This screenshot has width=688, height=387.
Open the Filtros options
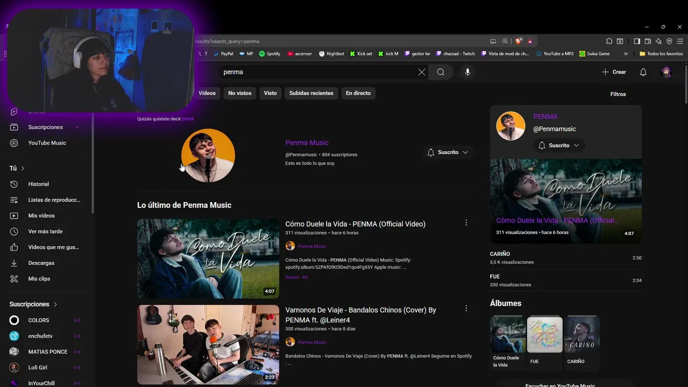pyautogui.click(x=618, y=94)
